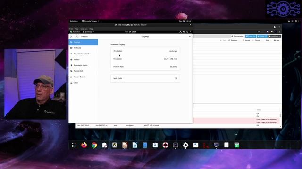Open Removable Media settings
Image resolution: width=302 pixels, height=169 pixels.
[83, 65]
